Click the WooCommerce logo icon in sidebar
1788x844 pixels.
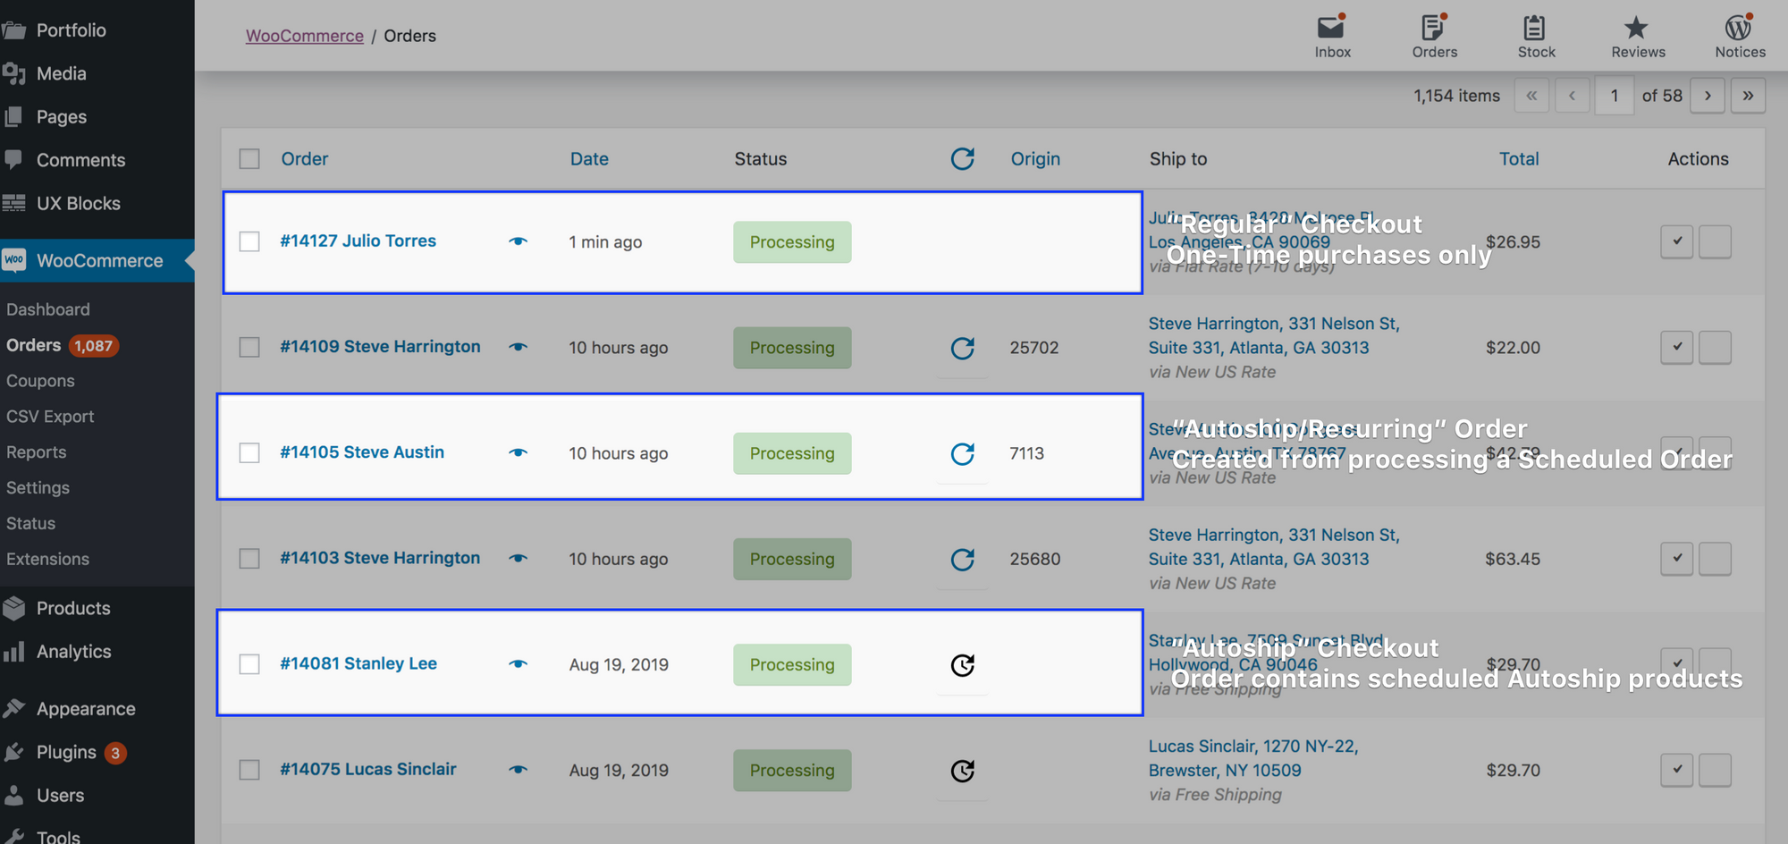13,260
